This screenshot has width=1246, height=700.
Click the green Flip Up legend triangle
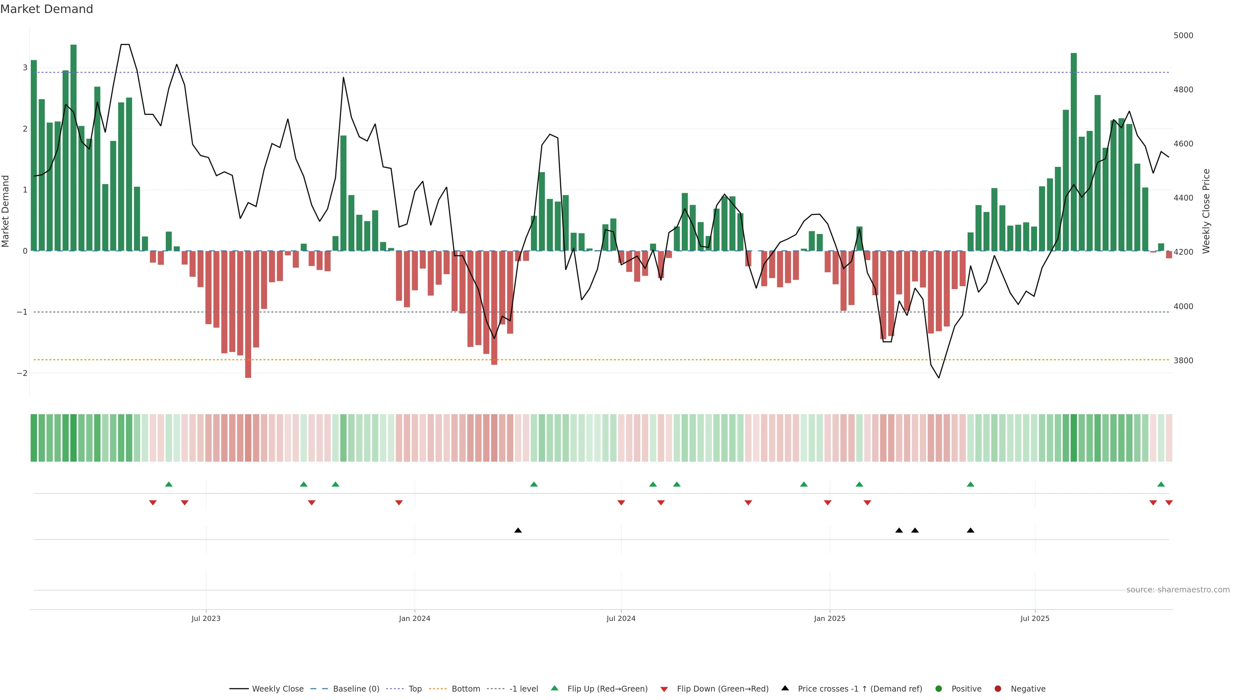(x=554, y=688)
